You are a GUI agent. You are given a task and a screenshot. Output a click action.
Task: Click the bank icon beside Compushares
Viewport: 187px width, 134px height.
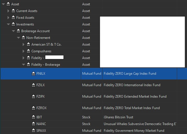tap(28, 51)
